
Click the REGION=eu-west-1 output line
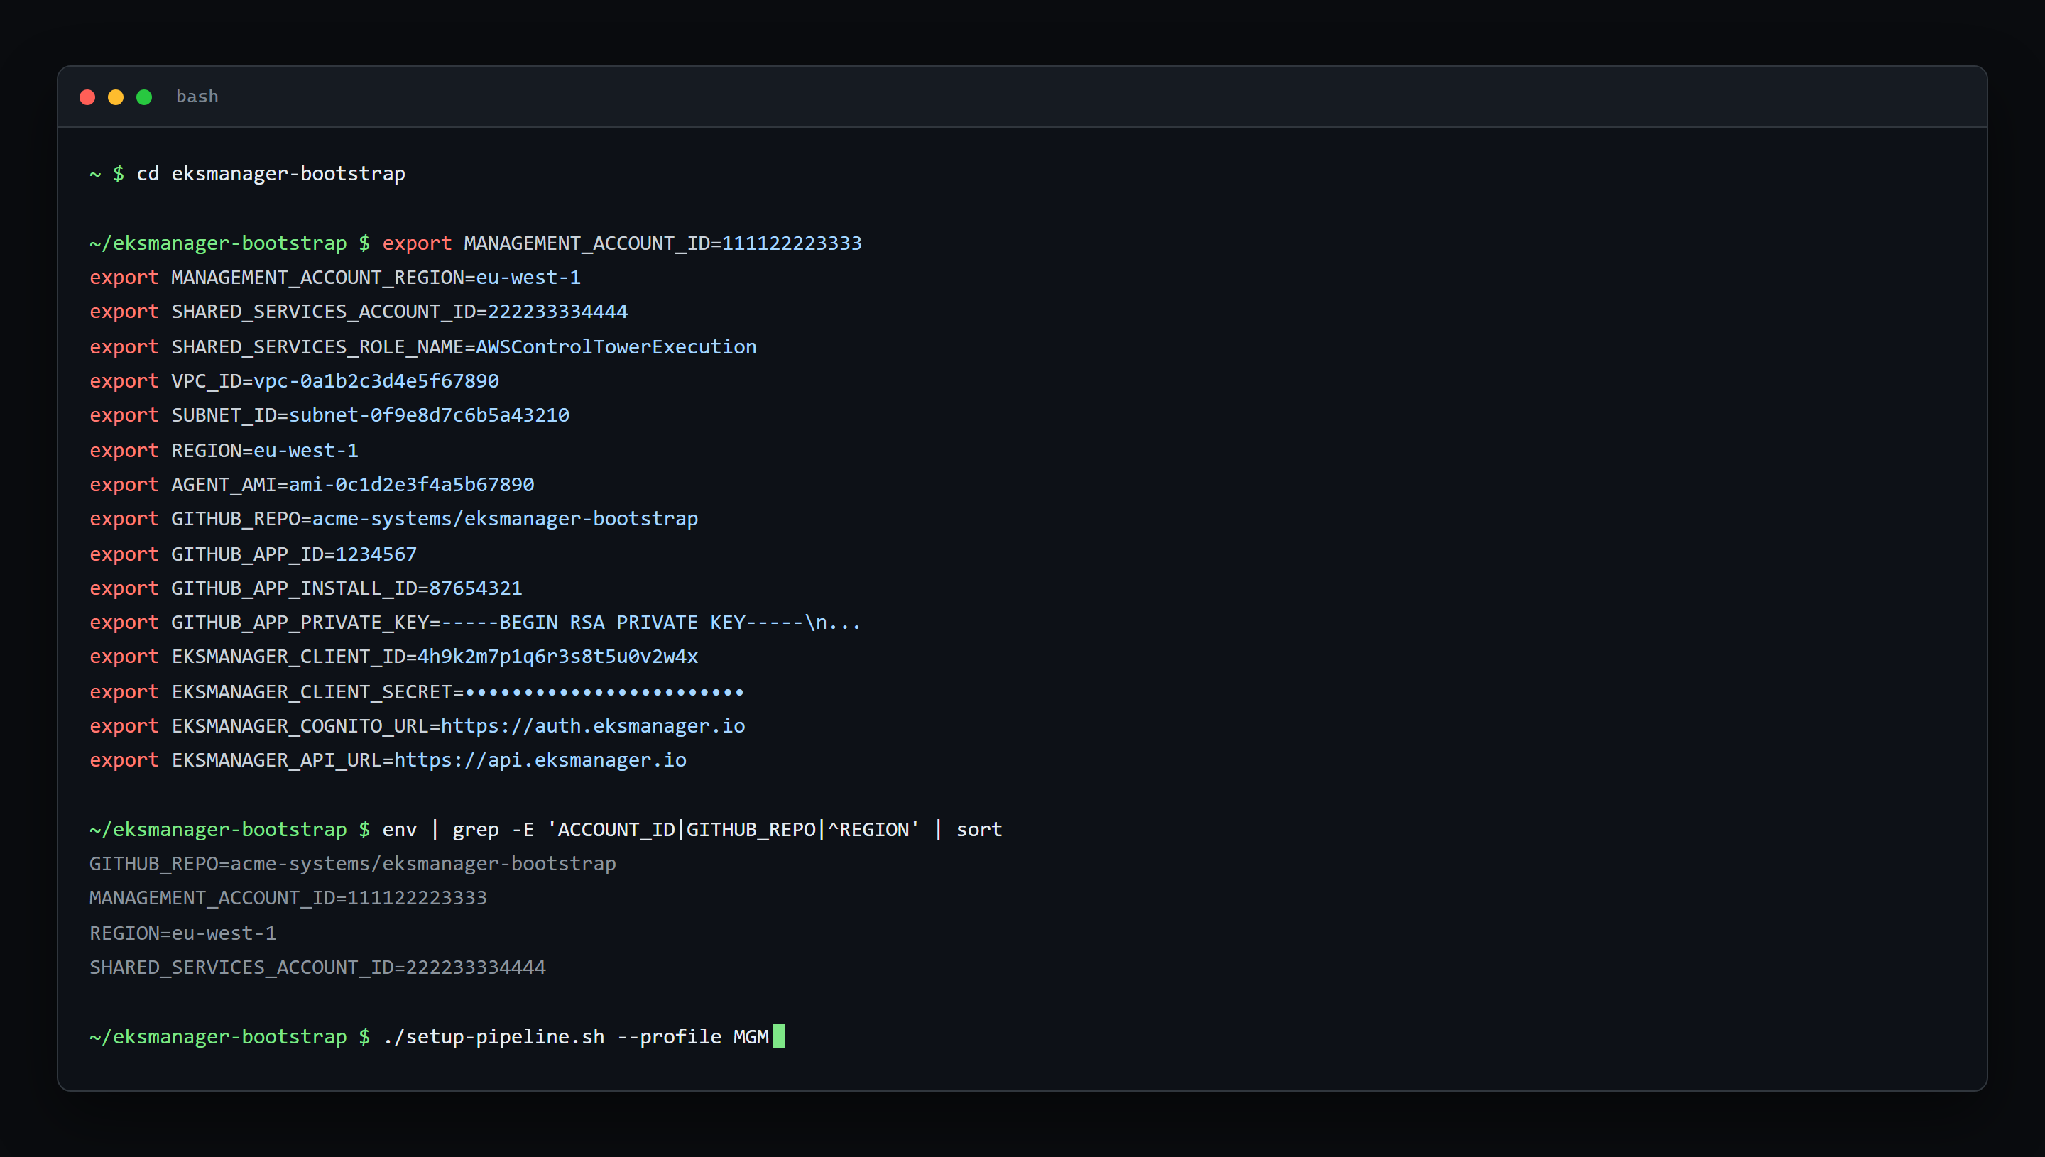pyautogui.click(x=182, y=933)
